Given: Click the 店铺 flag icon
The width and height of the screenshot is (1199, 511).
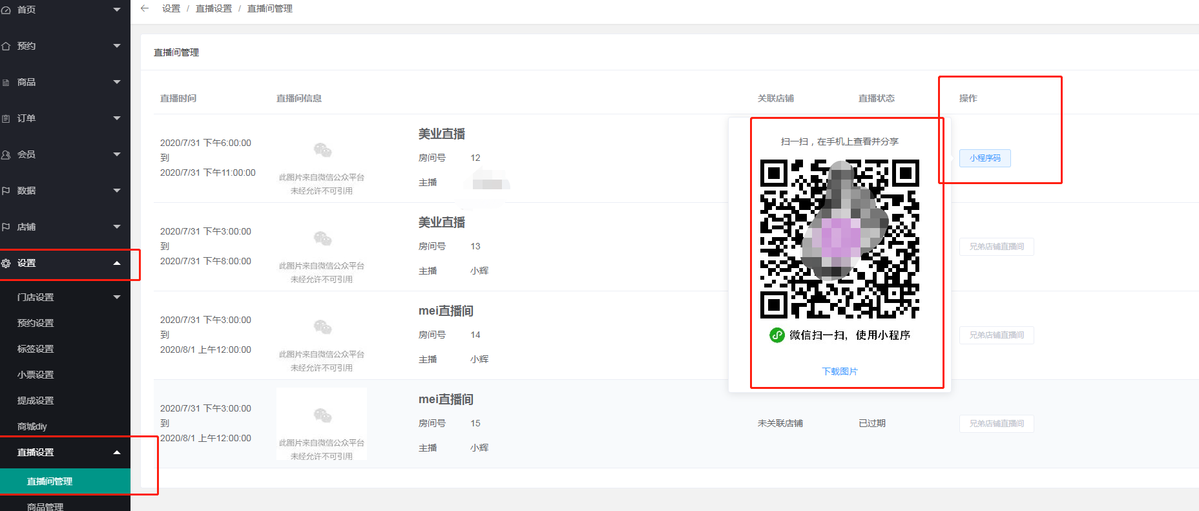Looking at the screenshot, I should point(6,227).
